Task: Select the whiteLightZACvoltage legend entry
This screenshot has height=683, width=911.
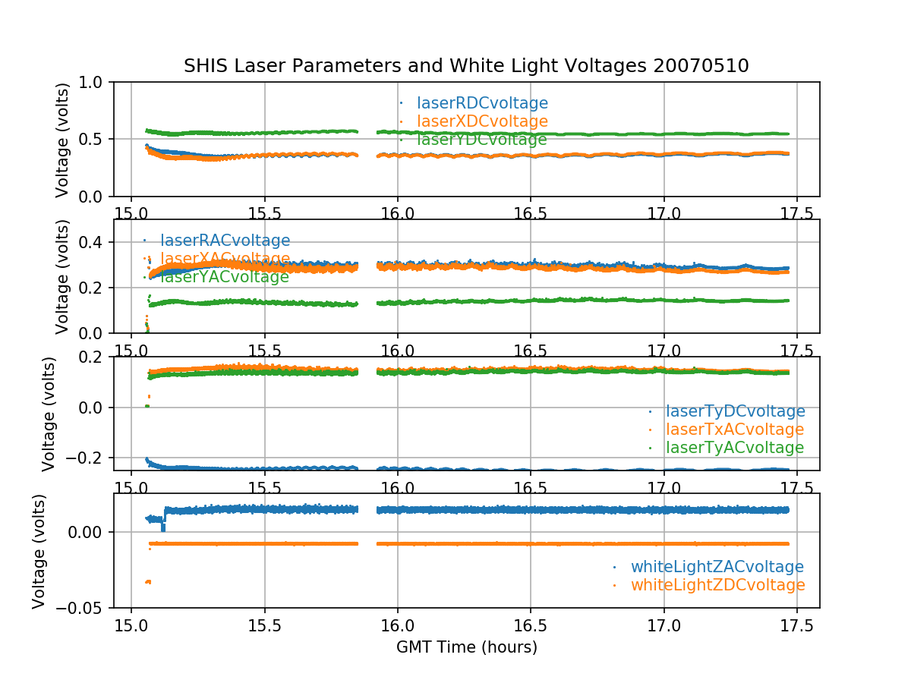Action: pos(717,567)
